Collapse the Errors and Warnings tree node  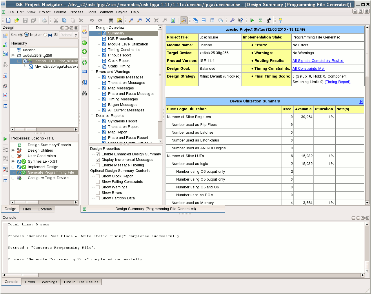click(x=92, y=72)
